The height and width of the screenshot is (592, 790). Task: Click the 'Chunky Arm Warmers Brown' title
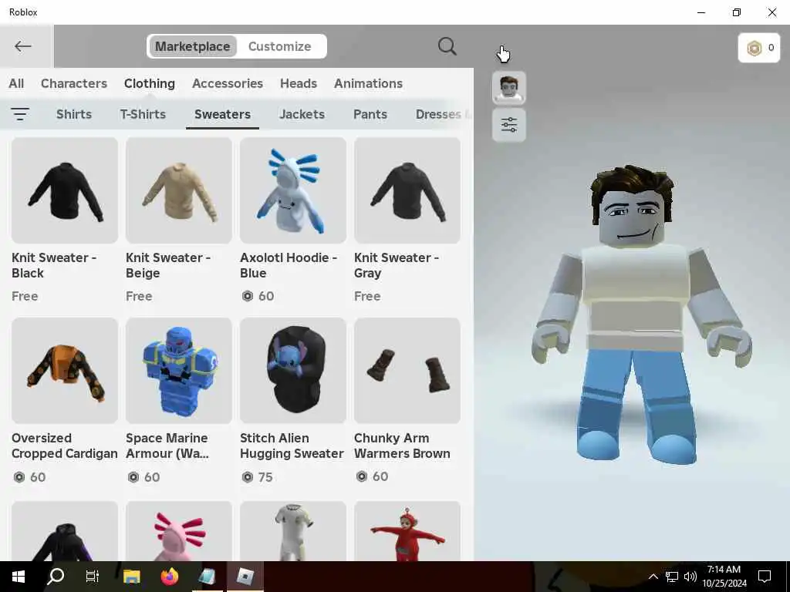402,446
